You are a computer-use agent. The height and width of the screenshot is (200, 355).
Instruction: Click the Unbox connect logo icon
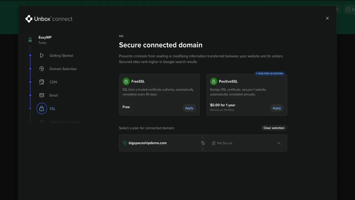(29, 19)
